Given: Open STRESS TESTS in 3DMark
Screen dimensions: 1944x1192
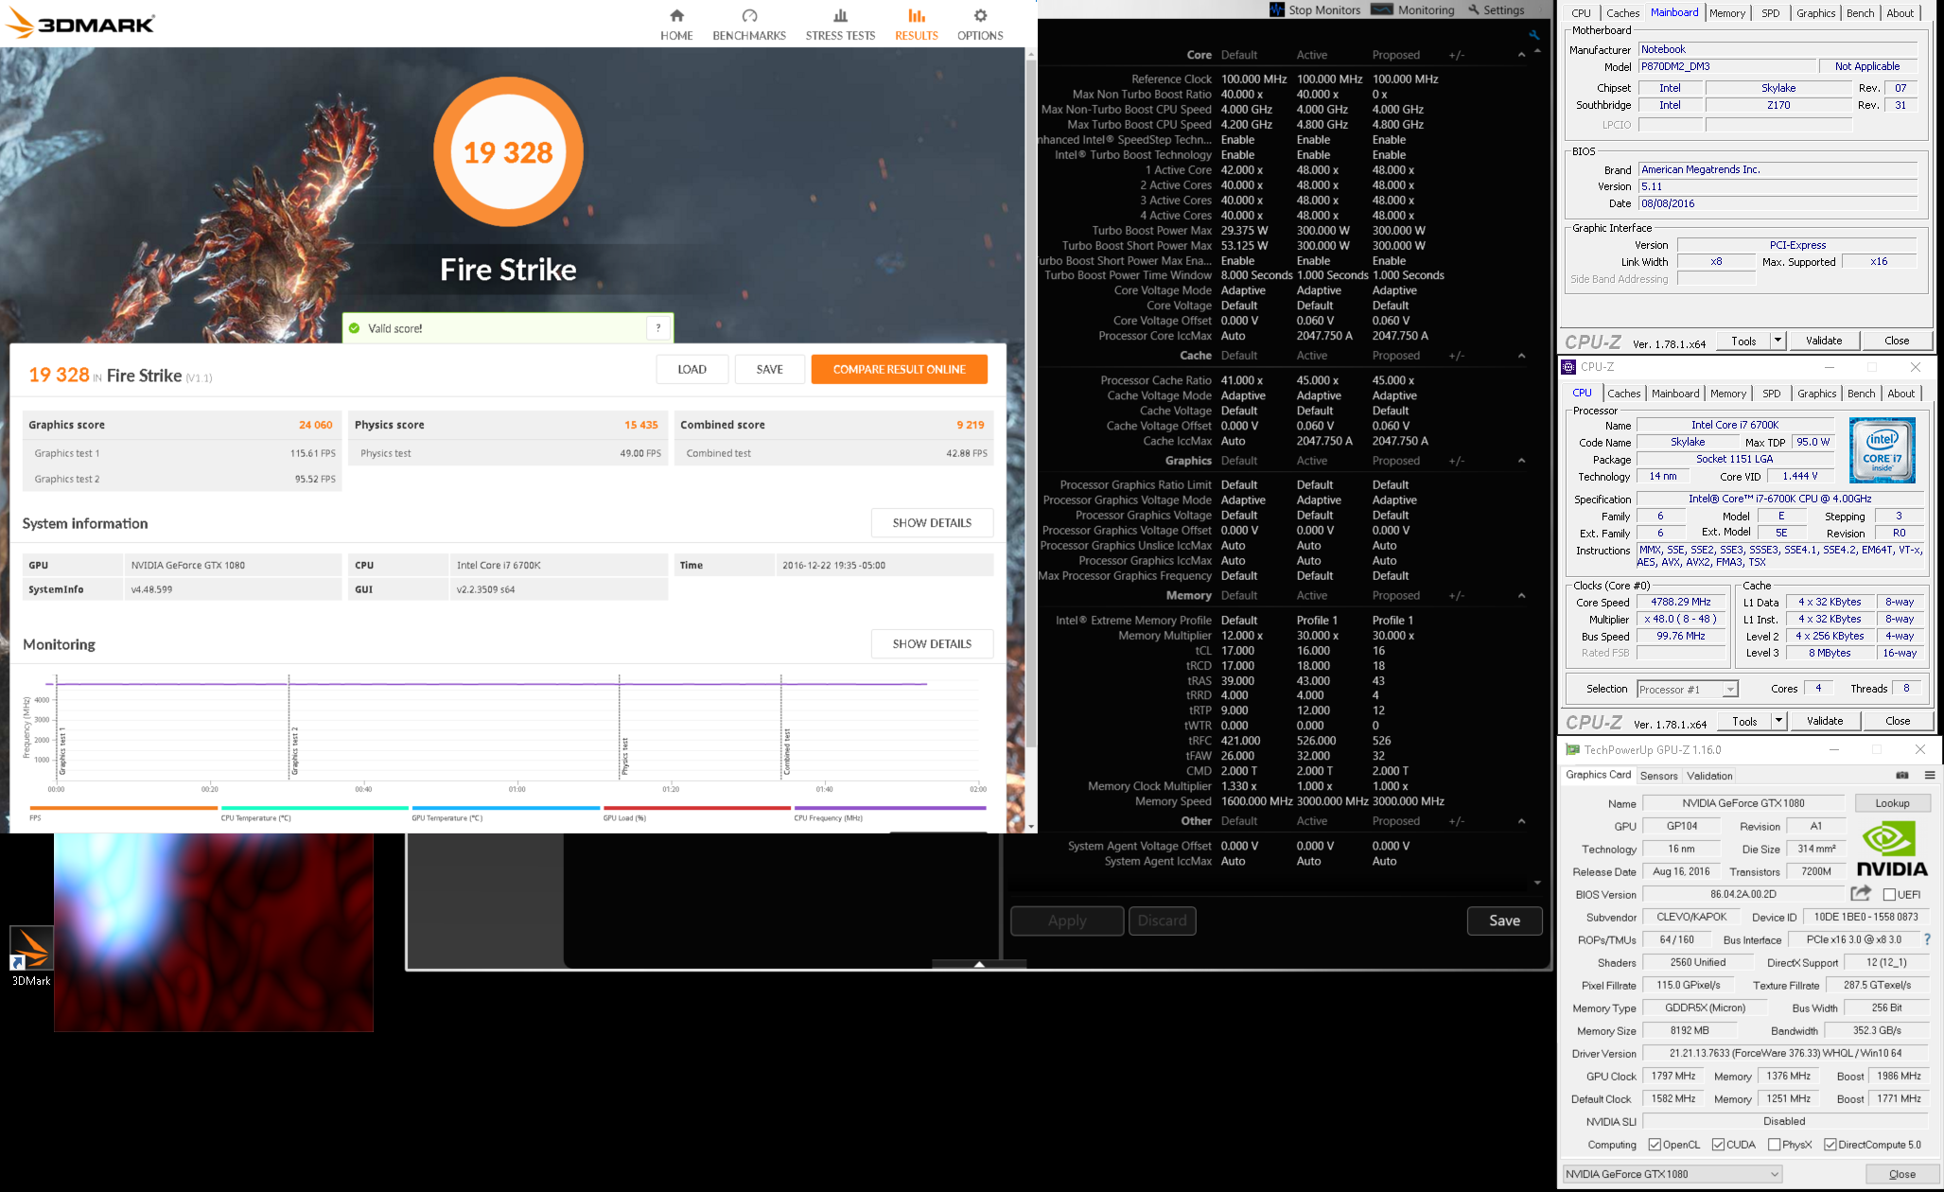Looking at the screenshot, I should (x=840, y=25).
